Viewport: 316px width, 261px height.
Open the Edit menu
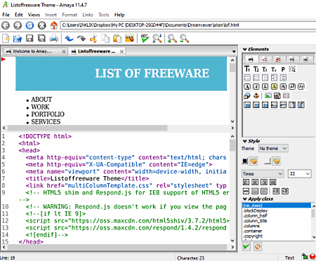pyautogui.click(x=19, y=15)
